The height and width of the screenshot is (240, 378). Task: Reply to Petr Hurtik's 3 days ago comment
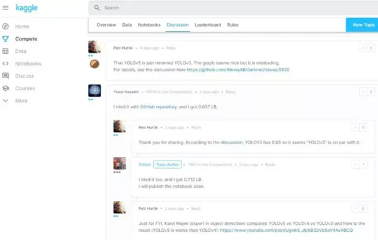point(196,127)
